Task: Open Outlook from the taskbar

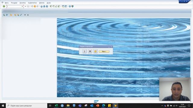Action: point(92,106)
